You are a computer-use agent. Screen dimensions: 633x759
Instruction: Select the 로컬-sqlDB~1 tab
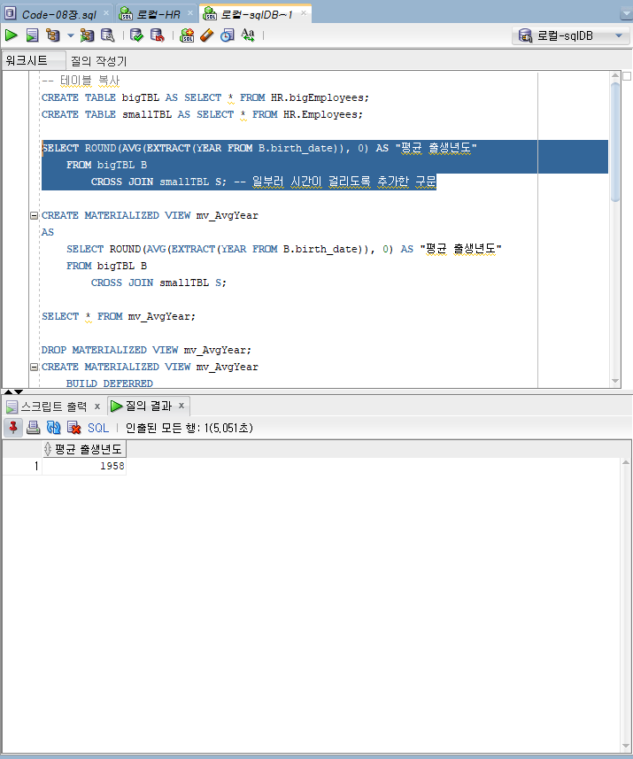pyautogui.click(x=257, y=14)
